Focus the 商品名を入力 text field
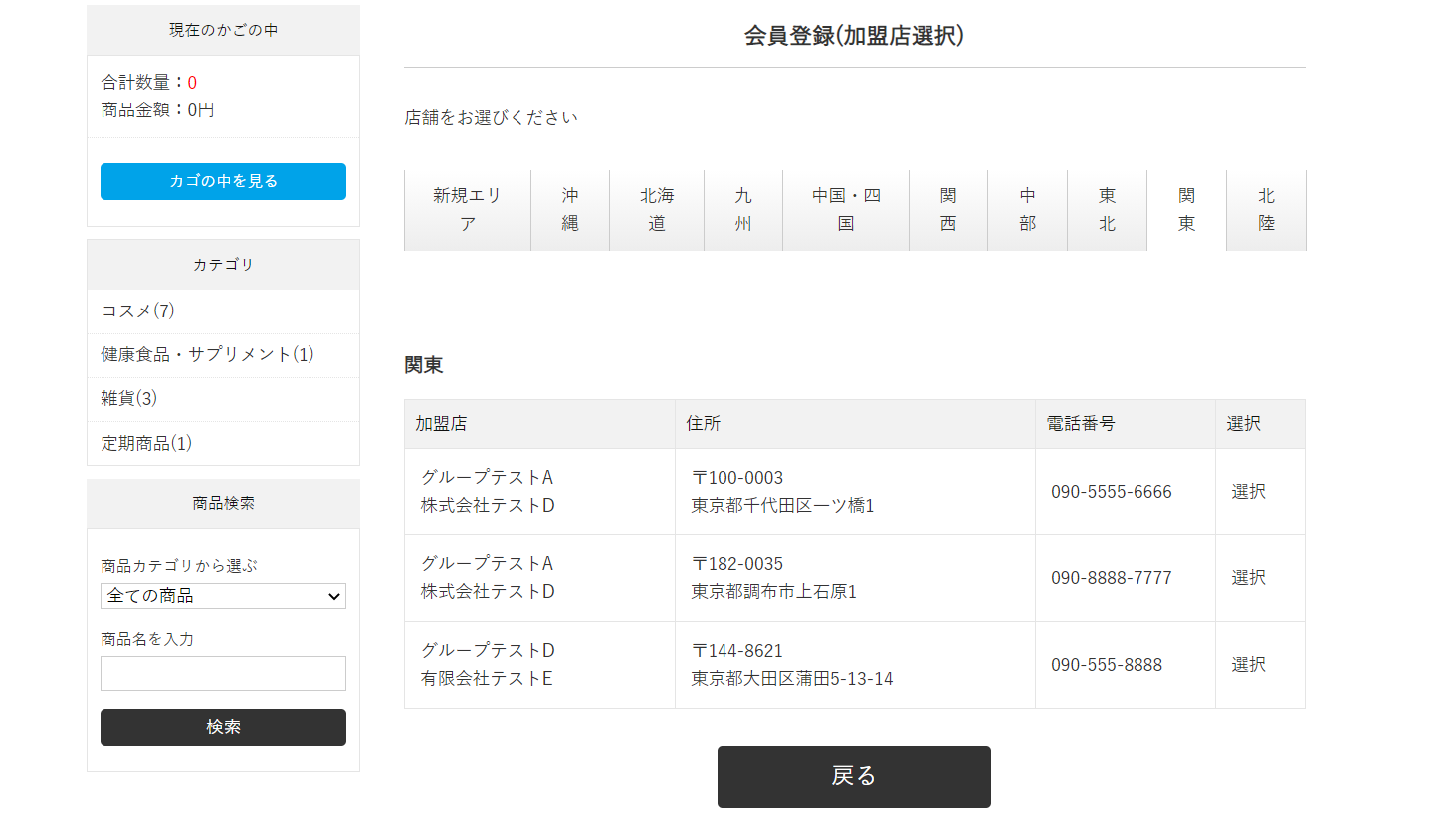The width and height of the screenshot is (1447, 828). click(x=223, y=673)
